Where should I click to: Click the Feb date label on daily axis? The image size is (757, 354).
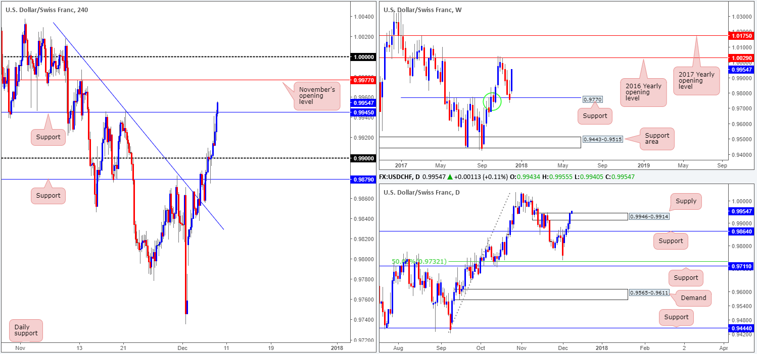click(x=644, y=348)
